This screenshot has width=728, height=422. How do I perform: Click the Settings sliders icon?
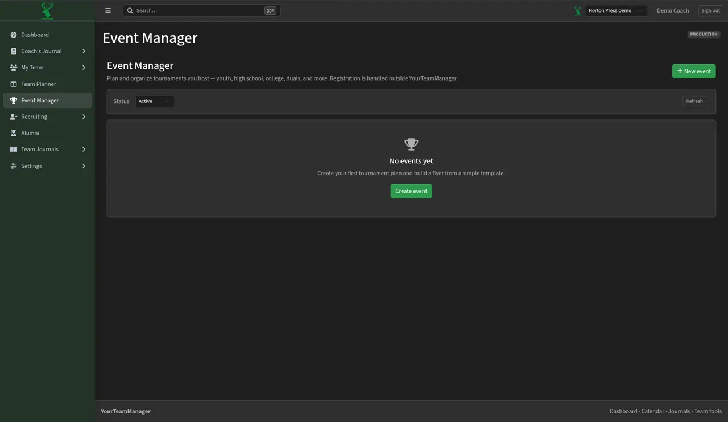pos(14,166)
